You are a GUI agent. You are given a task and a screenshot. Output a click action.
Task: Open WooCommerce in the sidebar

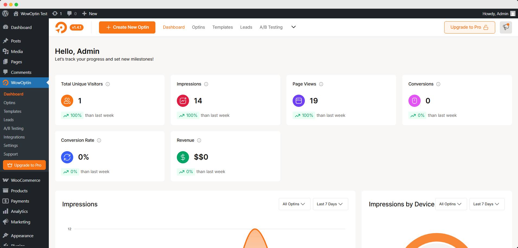tap(24, 180)
